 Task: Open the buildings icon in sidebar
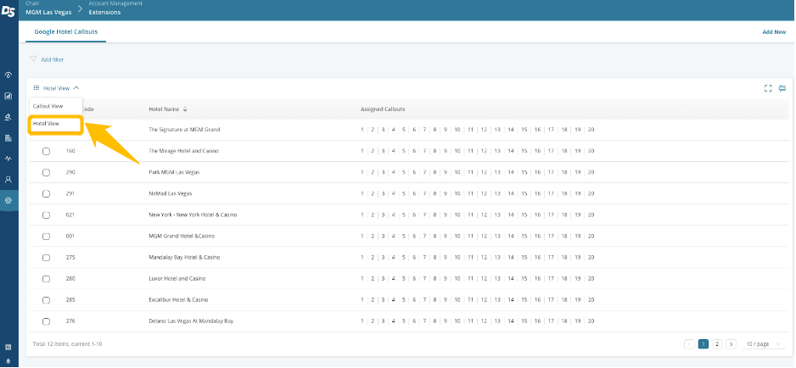pos(8,137)
